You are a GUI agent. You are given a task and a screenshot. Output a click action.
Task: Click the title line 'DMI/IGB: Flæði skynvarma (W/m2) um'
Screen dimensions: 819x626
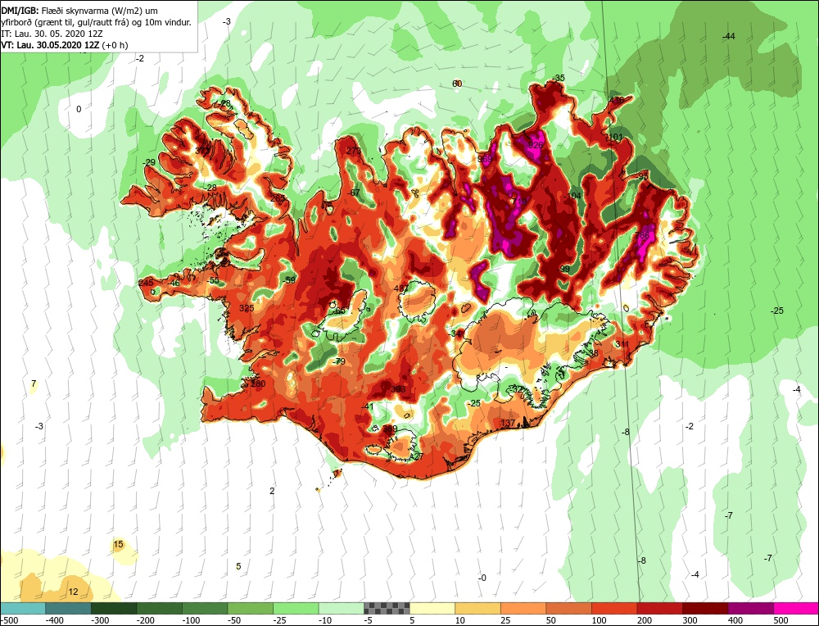pos(79,11)
